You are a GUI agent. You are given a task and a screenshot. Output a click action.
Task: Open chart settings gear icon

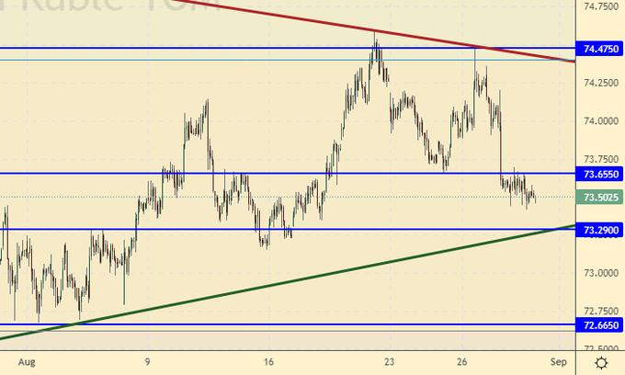coord(601,363)
